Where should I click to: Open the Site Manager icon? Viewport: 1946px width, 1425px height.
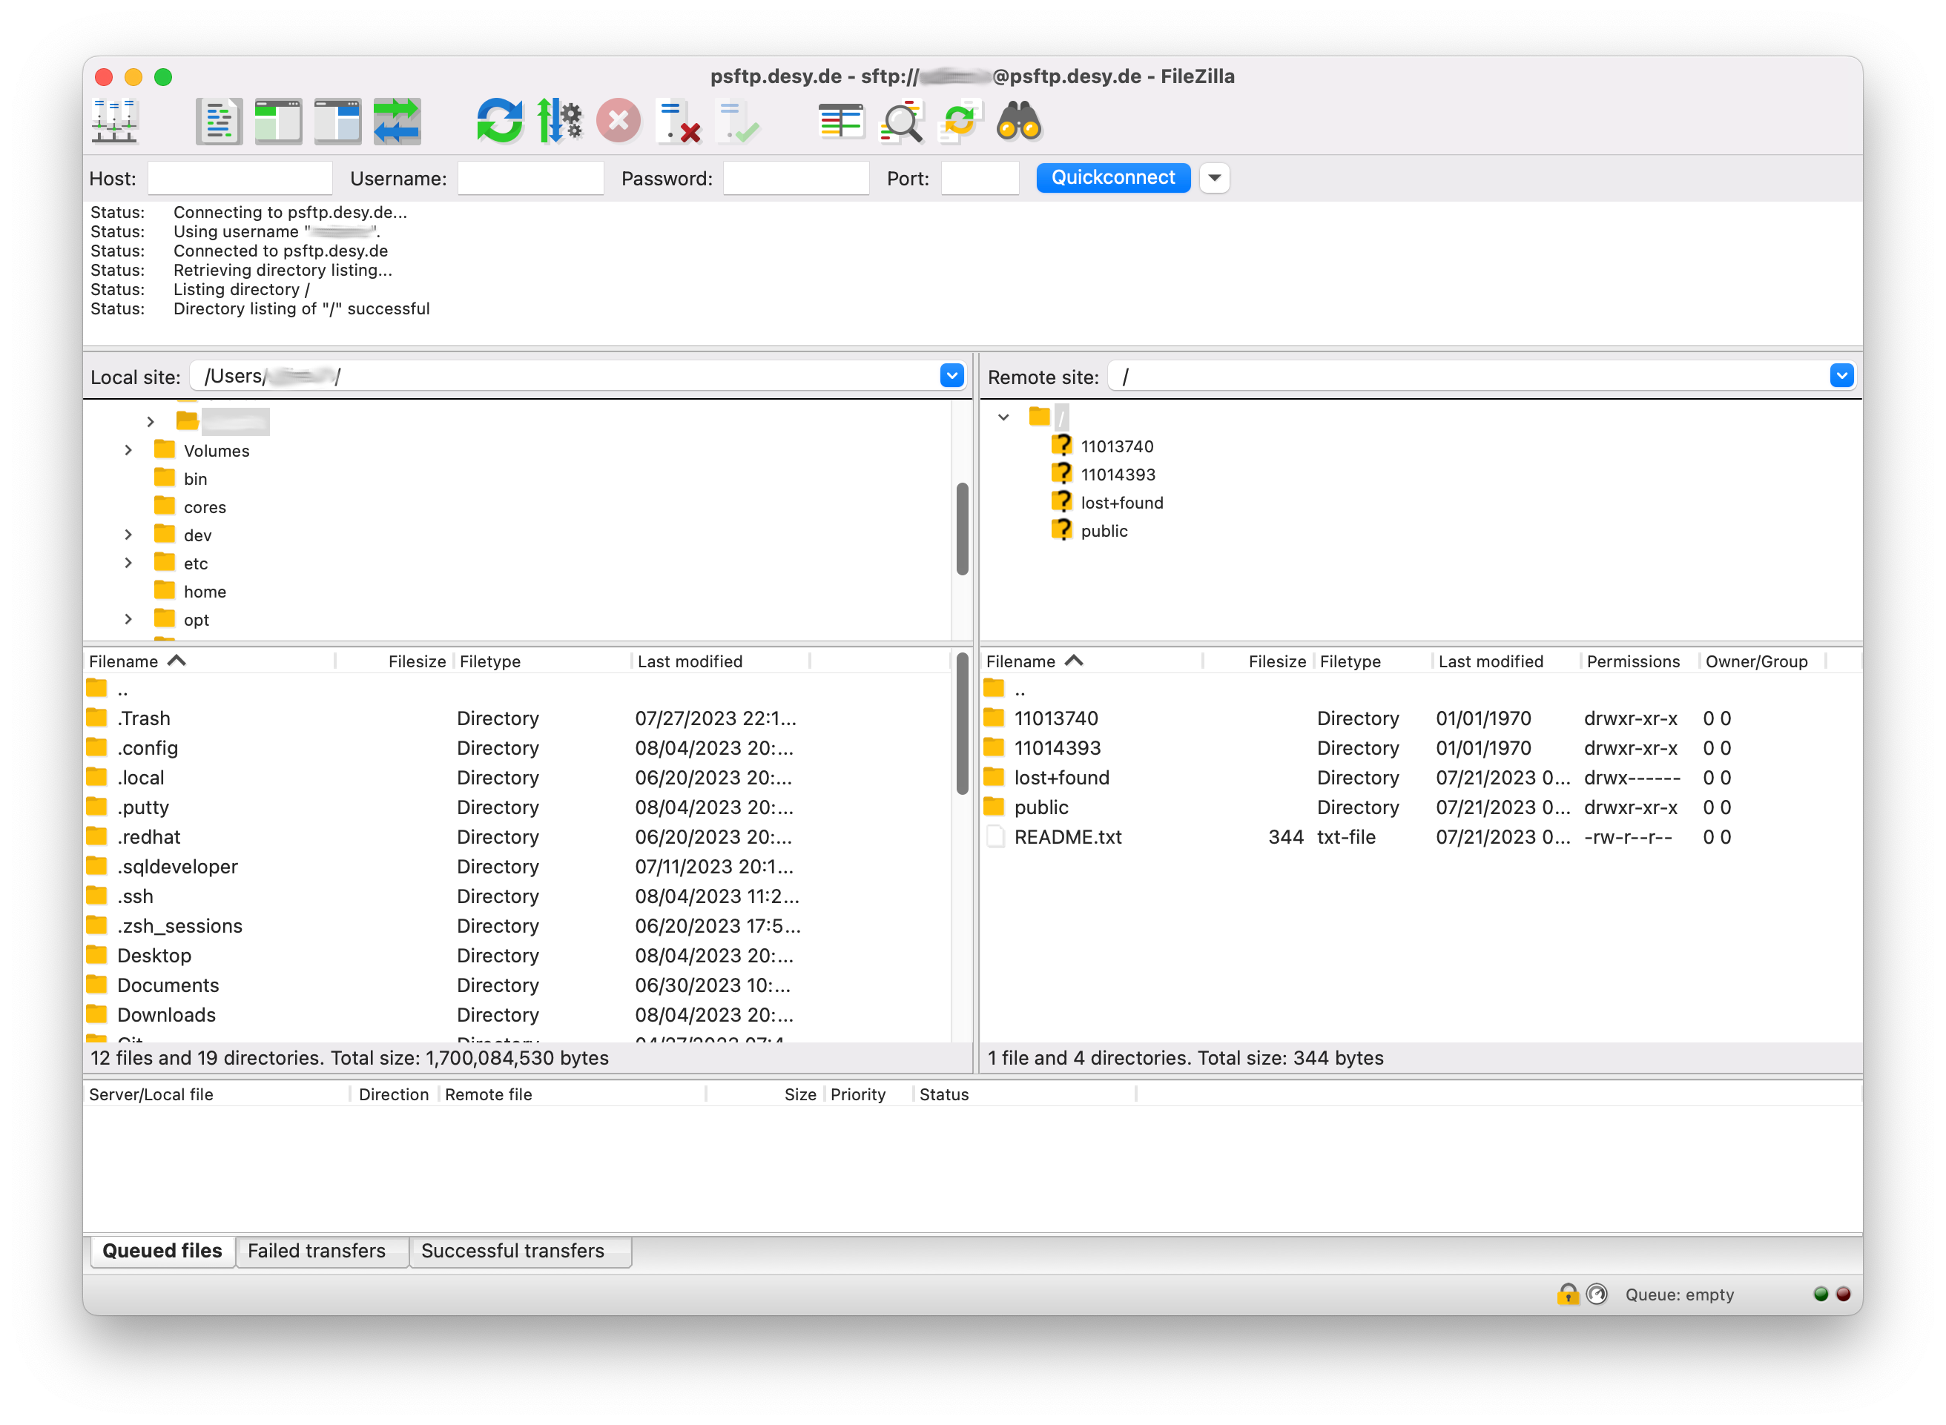(x=114, y=121)
